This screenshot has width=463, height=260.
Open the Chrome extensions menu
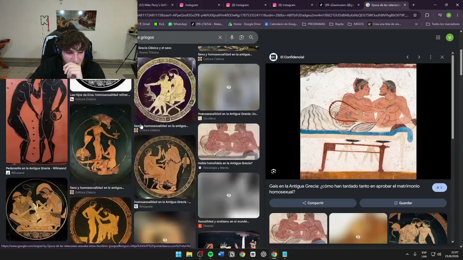click(x=427, y=15)
